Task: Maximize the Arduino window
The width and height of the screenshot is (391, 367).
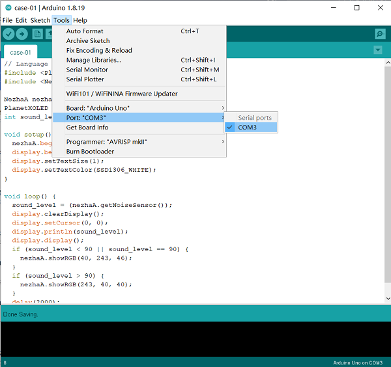Action: coord(357,8)
